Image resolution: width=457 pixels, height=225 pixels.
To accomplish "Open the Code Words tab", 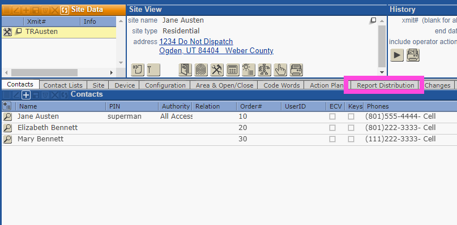I will [x=281, y=85].
